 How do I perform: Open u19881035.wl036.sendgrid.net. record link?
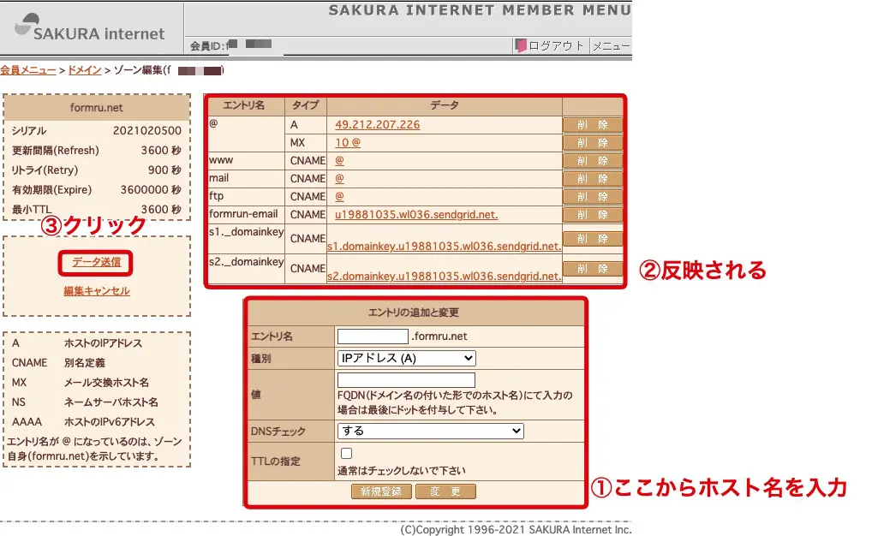tap(416, 215)
